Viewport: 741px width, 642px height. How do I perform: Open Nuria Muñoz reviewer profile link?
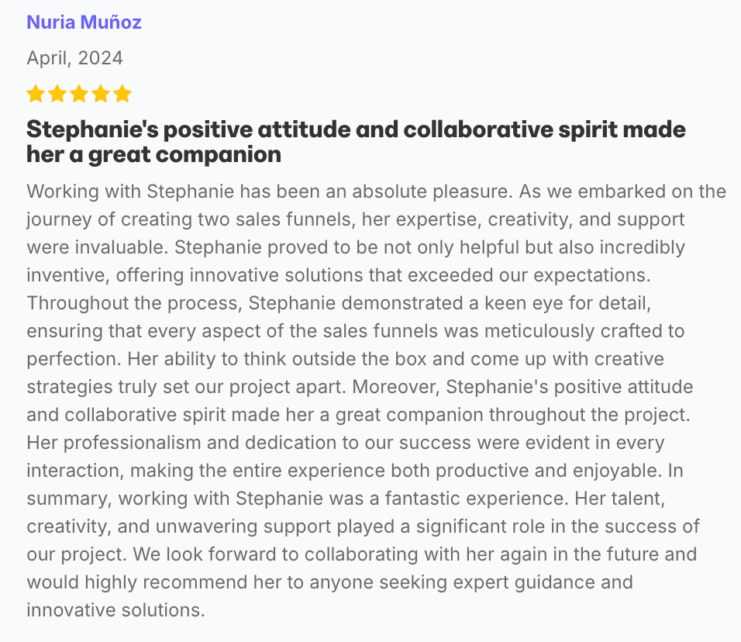point(84,22)
